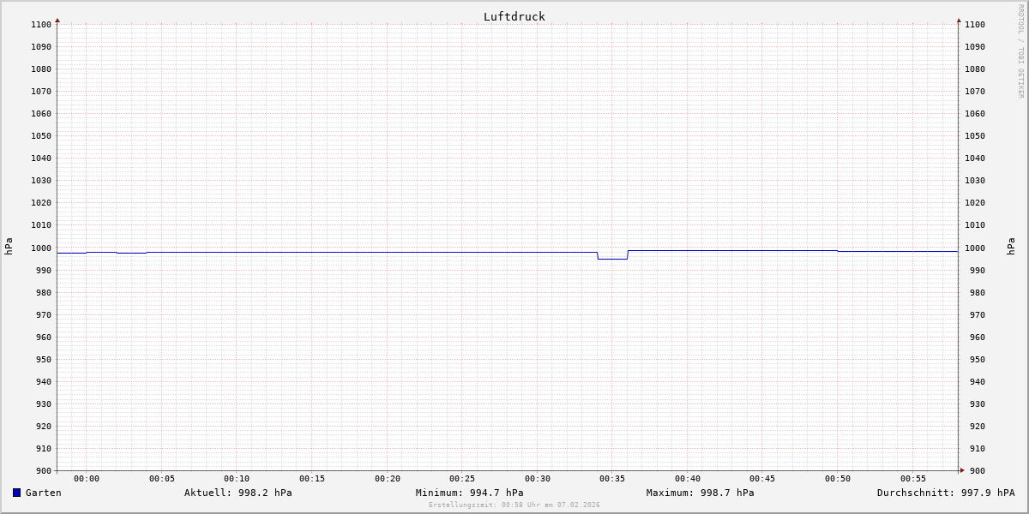The image size is (1029, 514).
Task: Click the 00:00 time axis label
Action: 87,479
